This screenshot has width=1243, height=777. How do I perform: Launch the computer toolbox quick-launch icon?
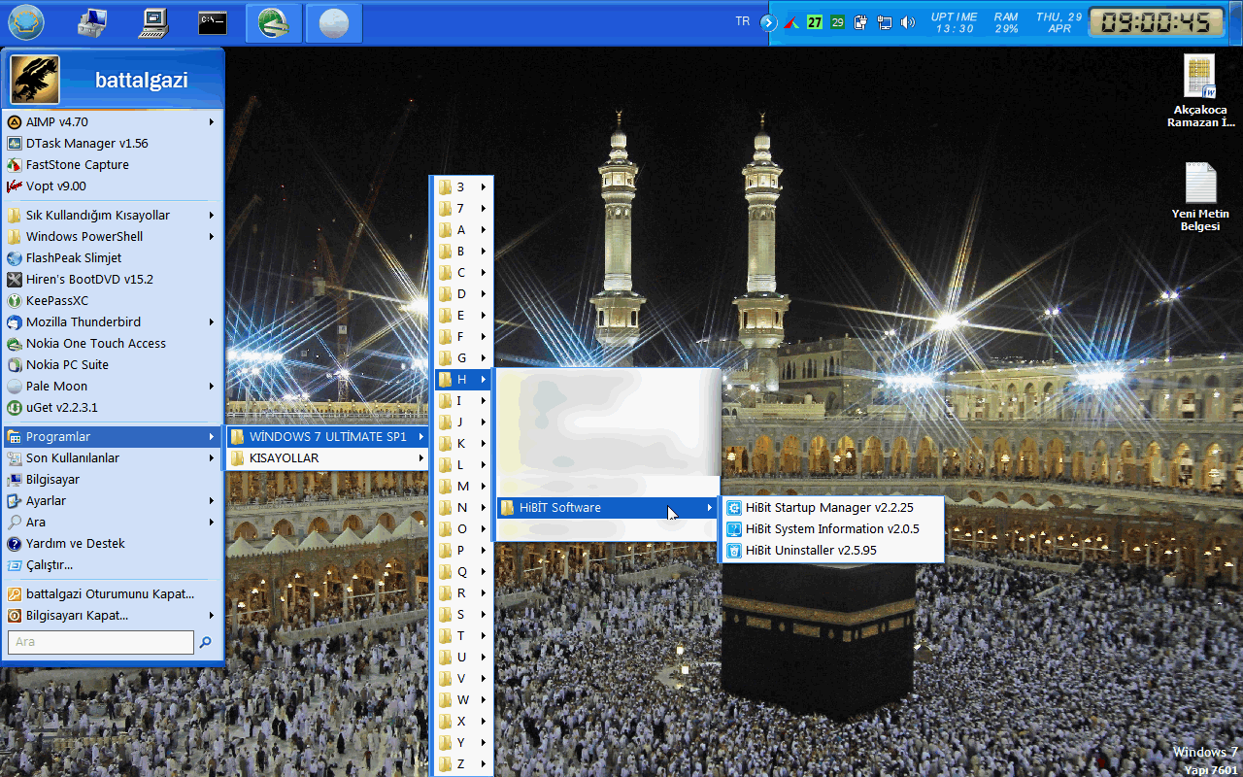pyautogui.click(x=93, y=22)
